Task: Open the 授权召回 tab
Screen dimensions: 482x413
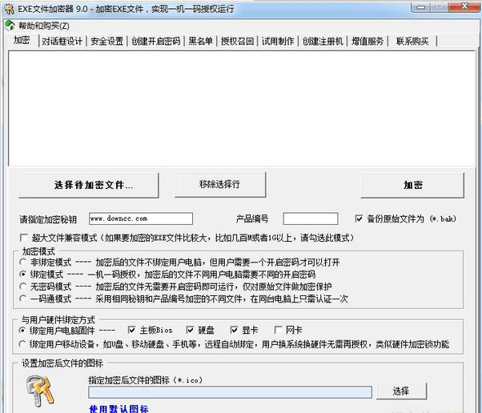Action: click(x=237, y=41)
